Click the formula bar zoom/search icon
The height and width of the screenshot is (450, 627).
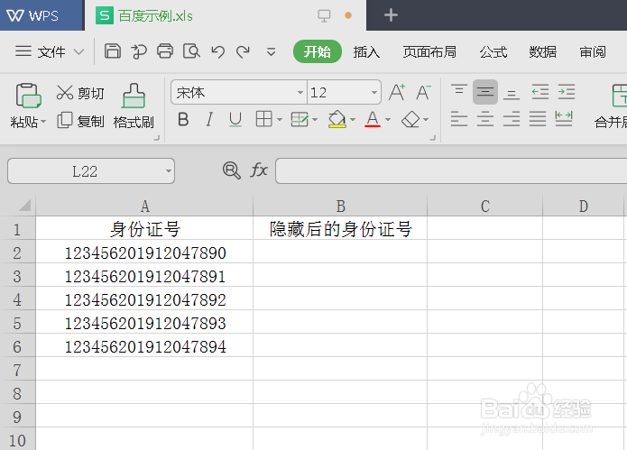(232, 170)
